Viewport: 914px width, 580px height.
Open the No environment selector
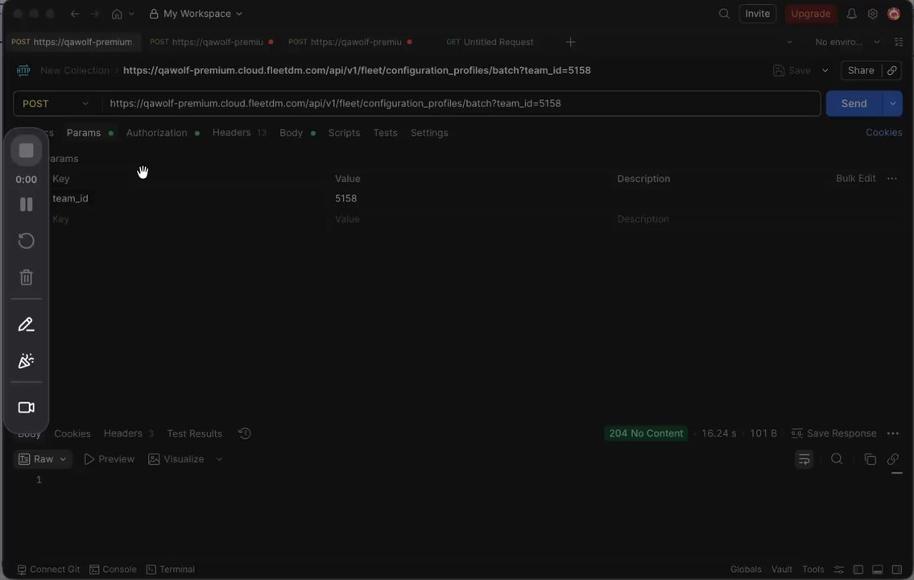point(847,42)
